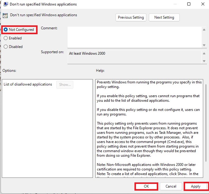The width and height of the screenshot is (209, 194).
Task: Click the policy icon in title bar
Action: coord(5,4)
